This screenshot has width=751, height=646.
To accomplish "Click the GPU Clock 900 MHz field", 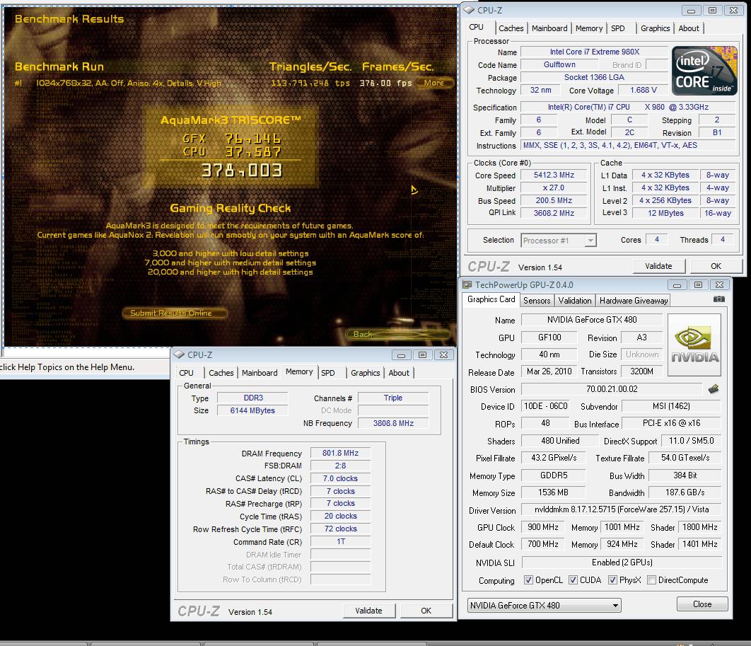I will [542, 527].
